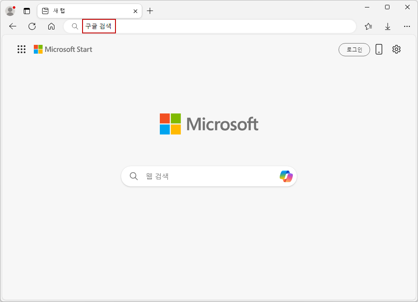The height and width of the screenshot is (302, 418).
Task: Open the Settings and more ellipsis menu
Action: (407, 26)
